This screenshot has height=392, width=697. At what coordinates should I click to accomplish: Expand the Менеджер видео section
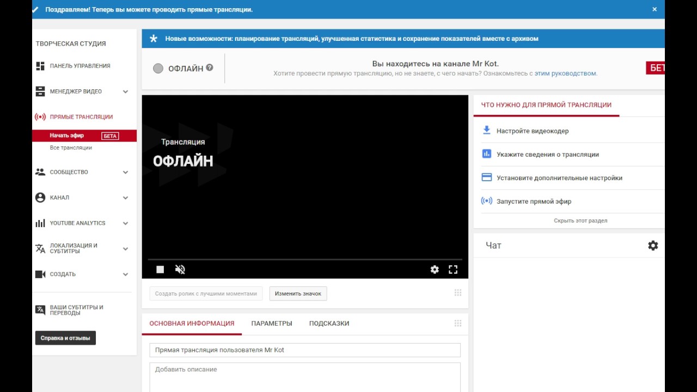(x=126, y=91)
